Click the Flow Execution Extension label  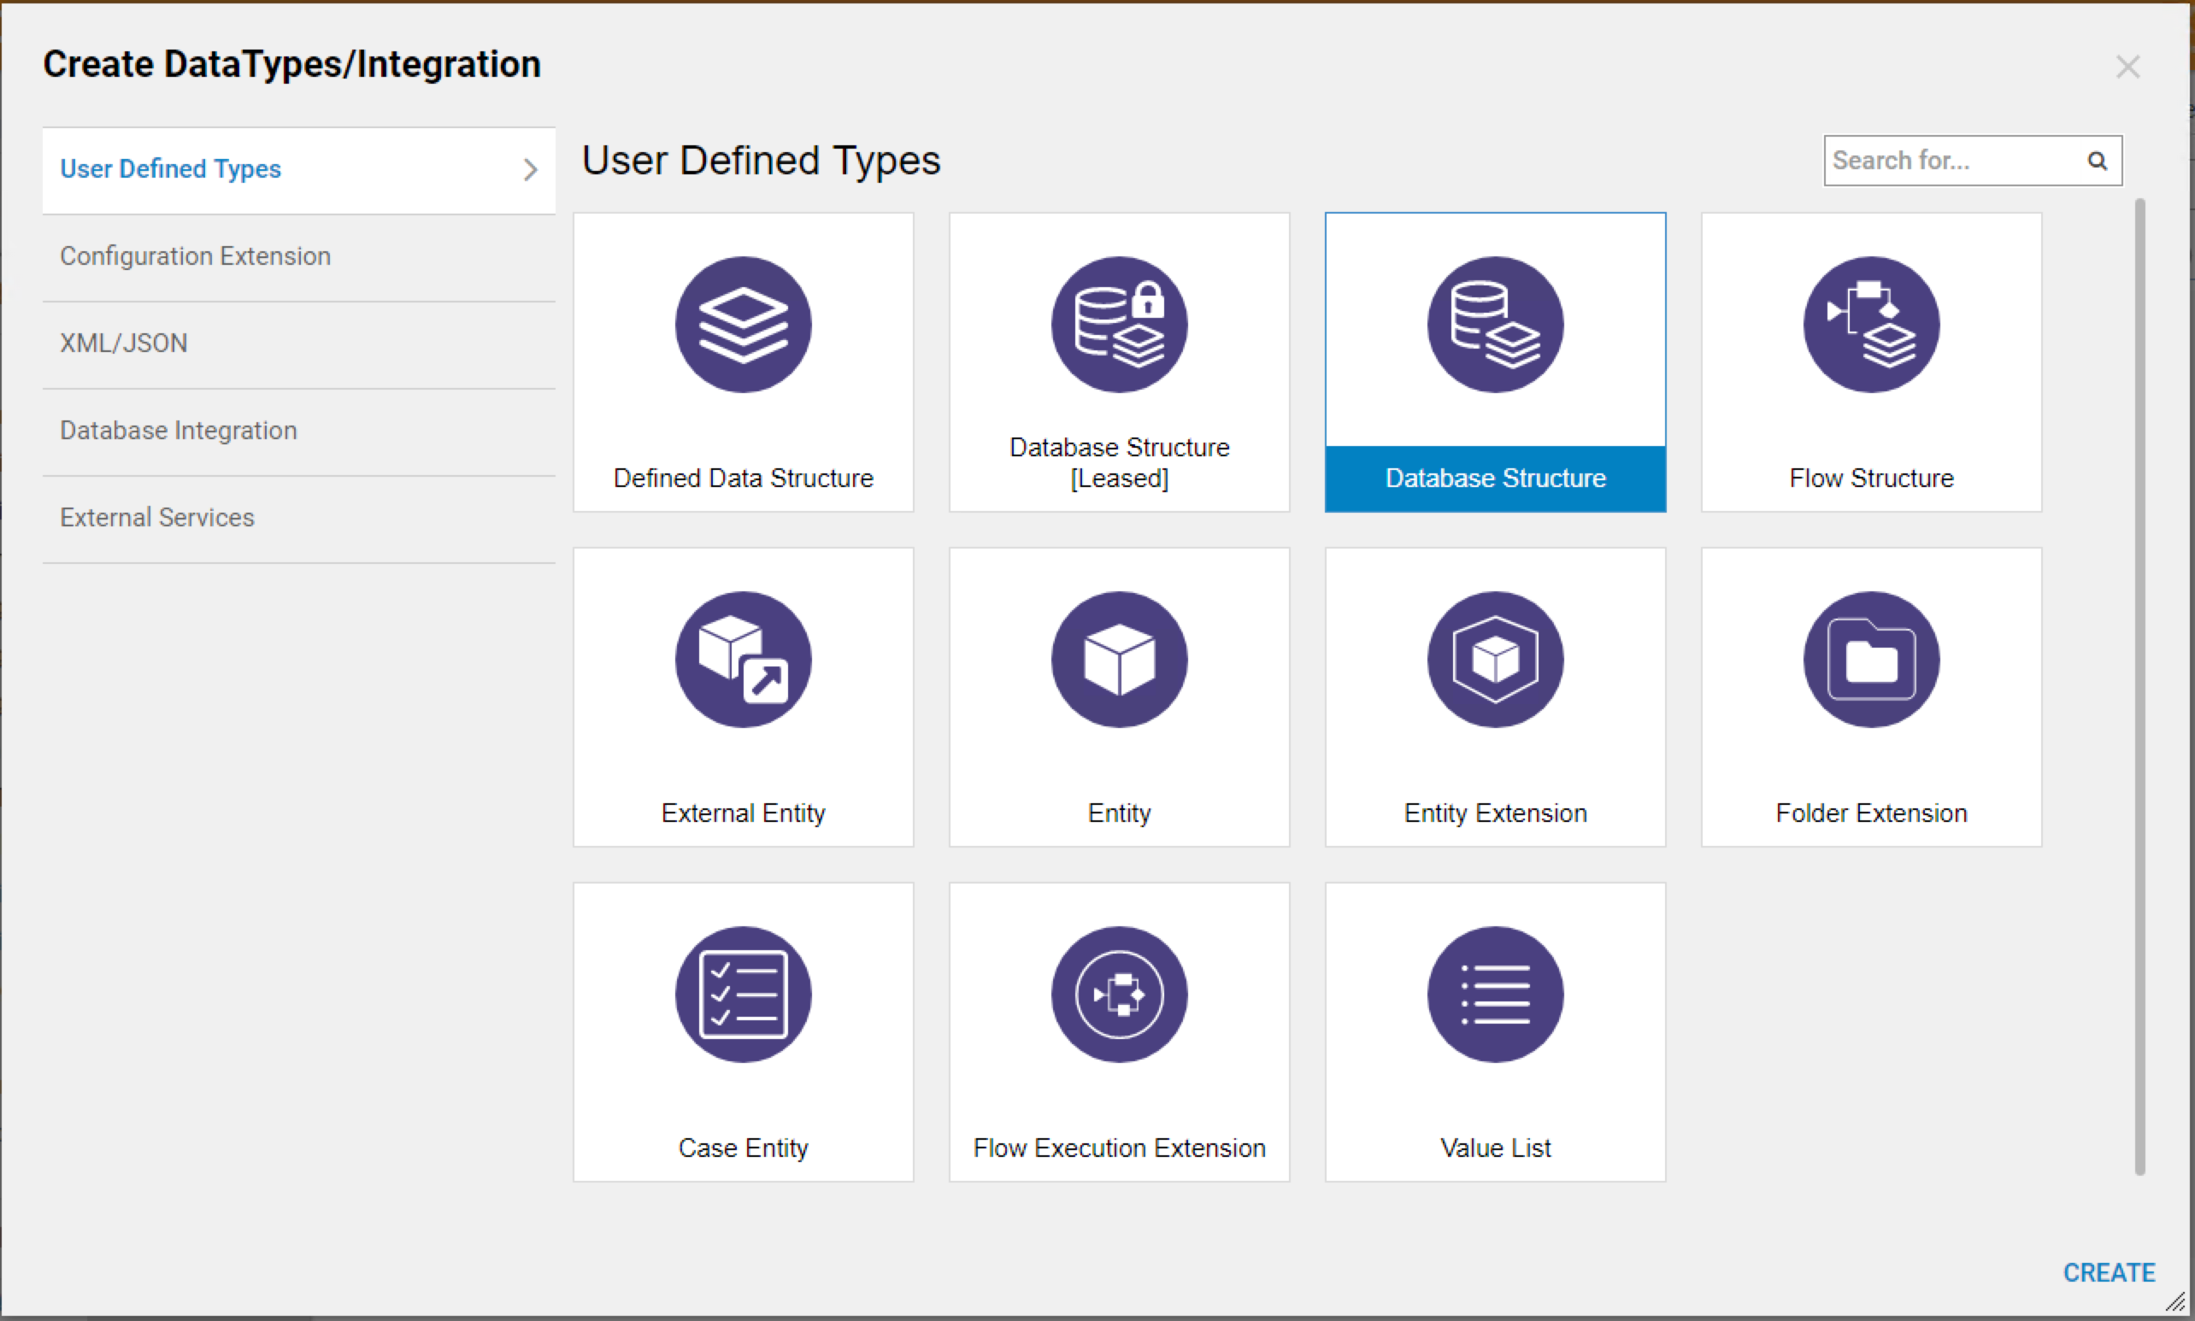point(1120,1148)
